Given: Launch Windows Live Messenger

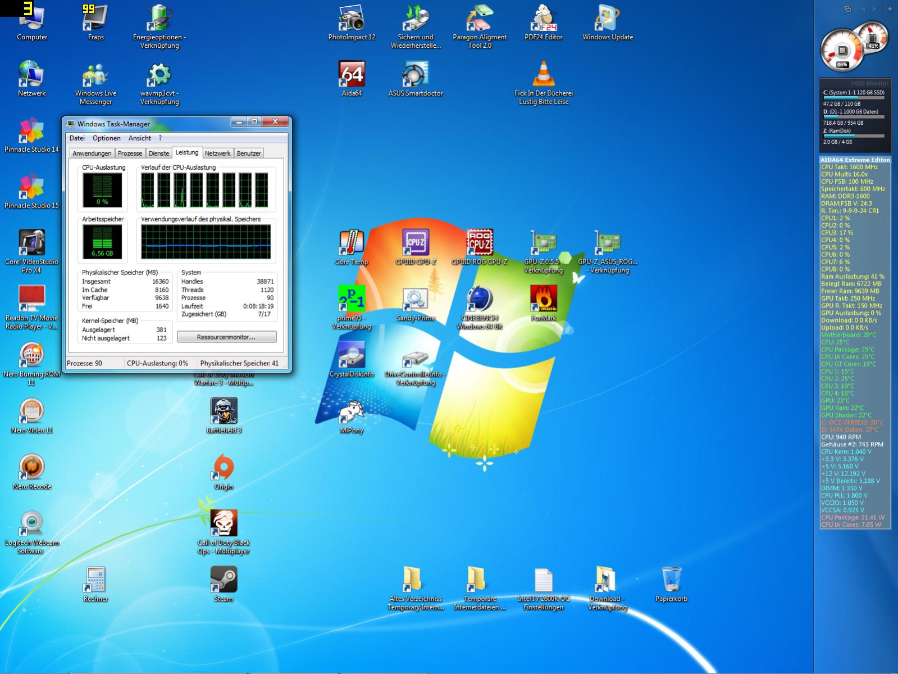Looking at the screenshot, I should click(x=95, y=82).
